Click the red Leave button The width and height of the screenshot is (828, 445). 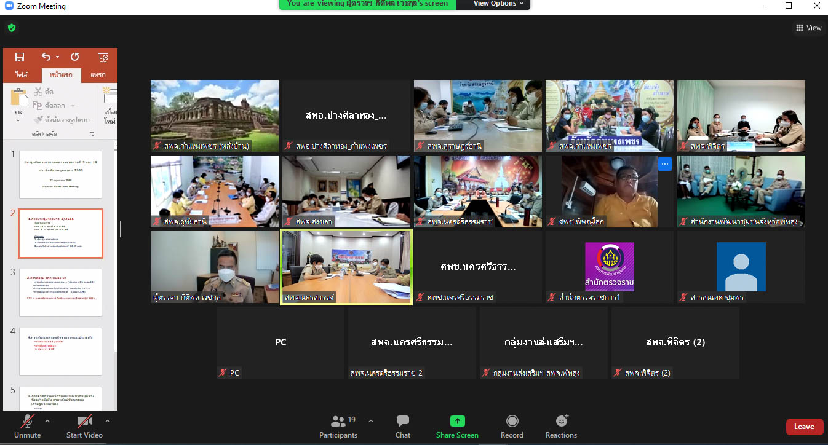click(804, 427)
